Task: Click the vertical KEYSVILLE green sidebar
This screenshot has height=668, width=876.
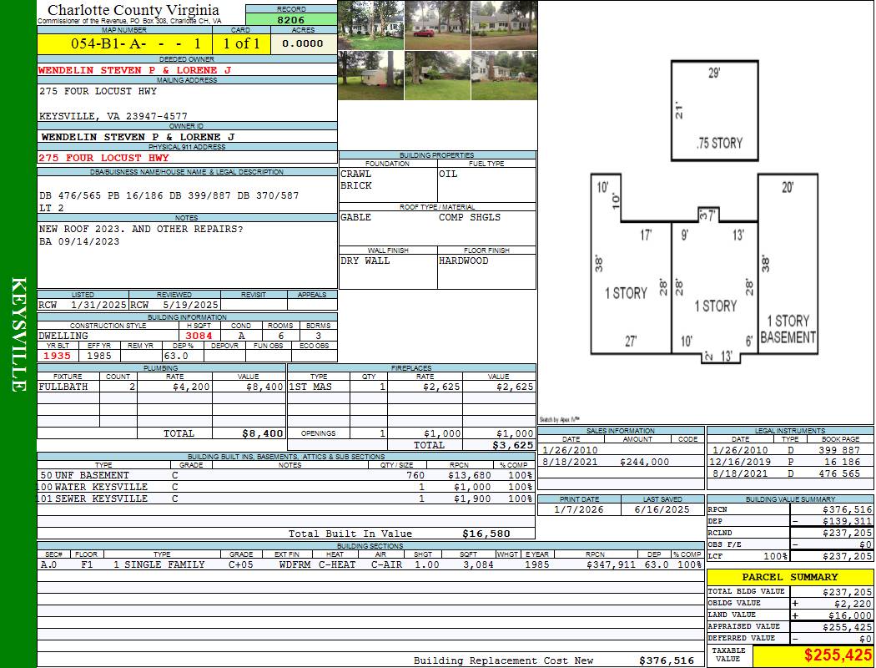Action: 18,334
